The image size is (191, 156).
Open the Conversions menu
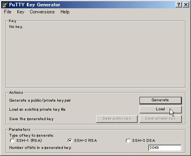tap(42, 12)
